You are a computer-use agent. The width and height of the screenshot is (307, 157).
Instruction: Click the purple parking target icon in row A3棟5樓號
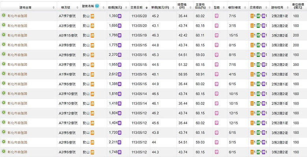[264, 133]
